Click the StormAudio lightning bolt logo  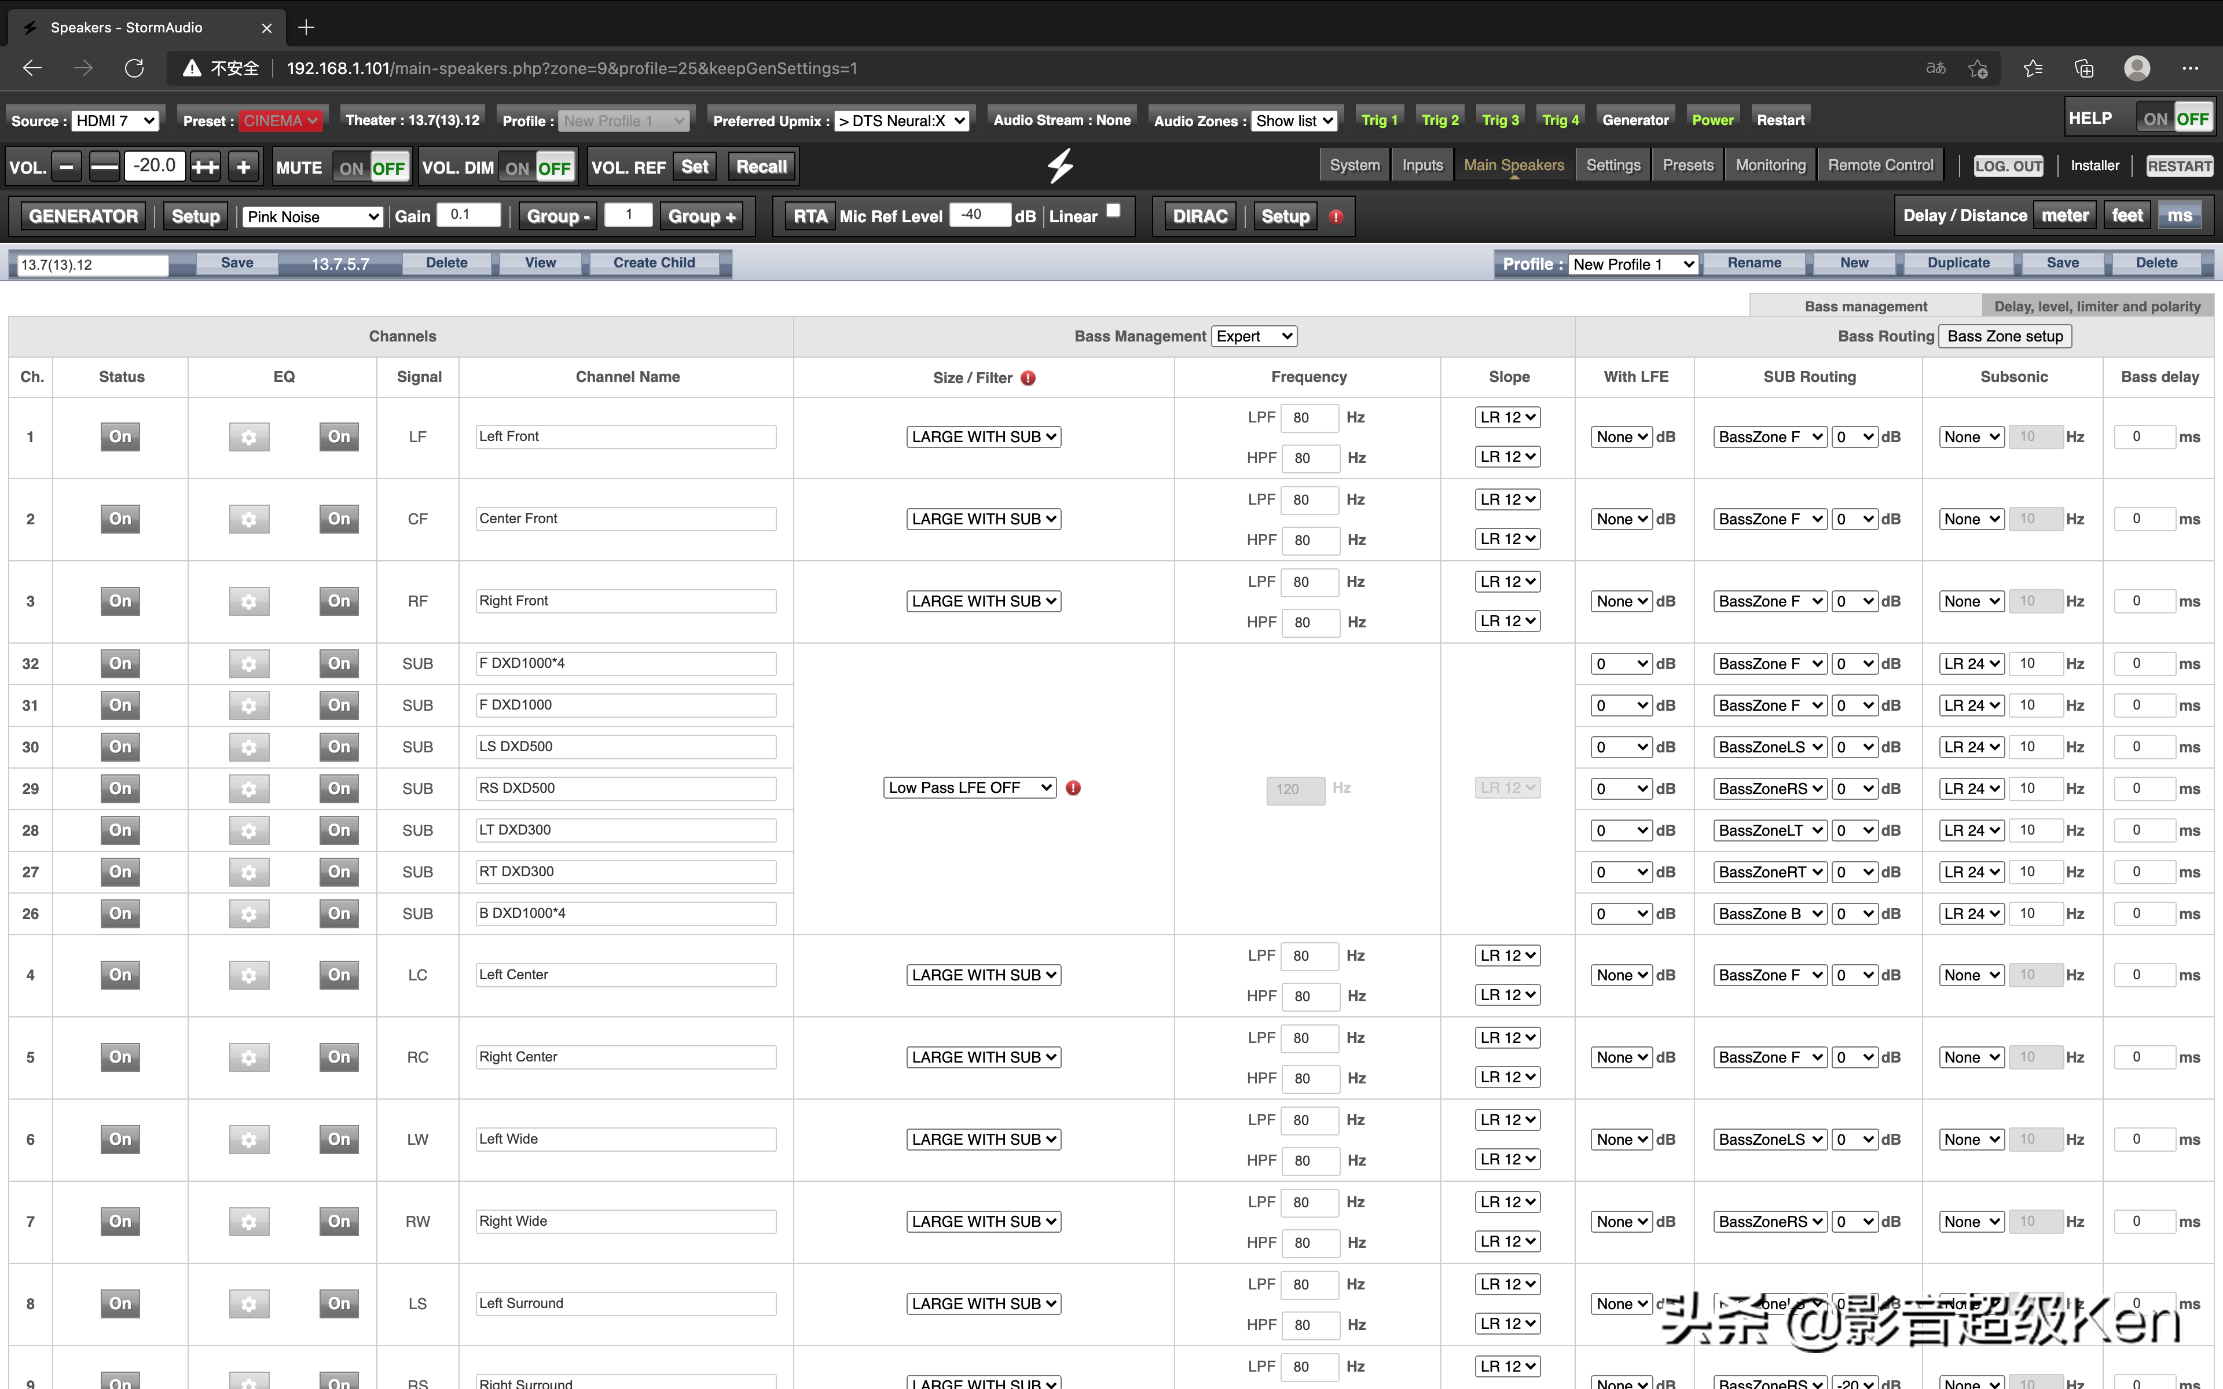coord(1060,166)
